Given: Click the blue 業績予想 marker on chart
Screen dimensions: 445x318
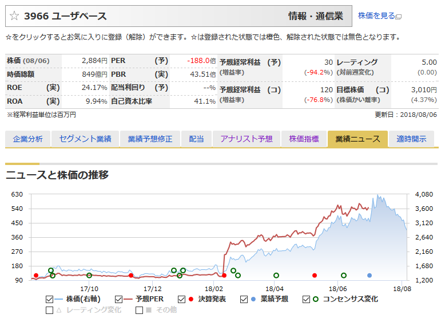Looking at the screenshot, I should [x=369, y=276].
